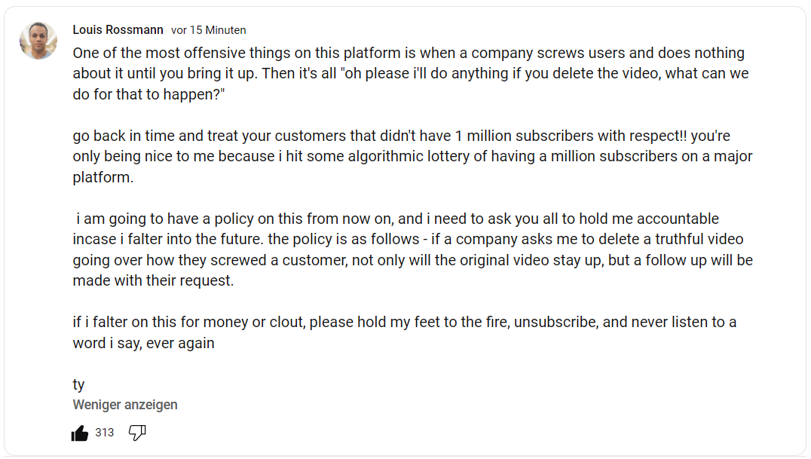Click the line starting 'if i falter on this'

coord(404,322)
